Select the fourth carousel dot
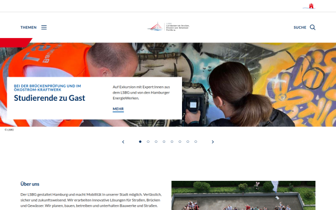Image resolution: width=336 pixels, height=210 pixels. tap(164, 142)
